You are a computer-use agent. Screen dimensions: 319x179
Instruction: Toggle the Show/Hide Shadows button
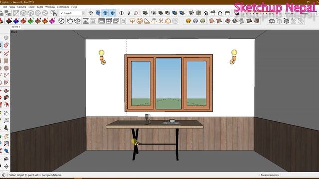236,13
